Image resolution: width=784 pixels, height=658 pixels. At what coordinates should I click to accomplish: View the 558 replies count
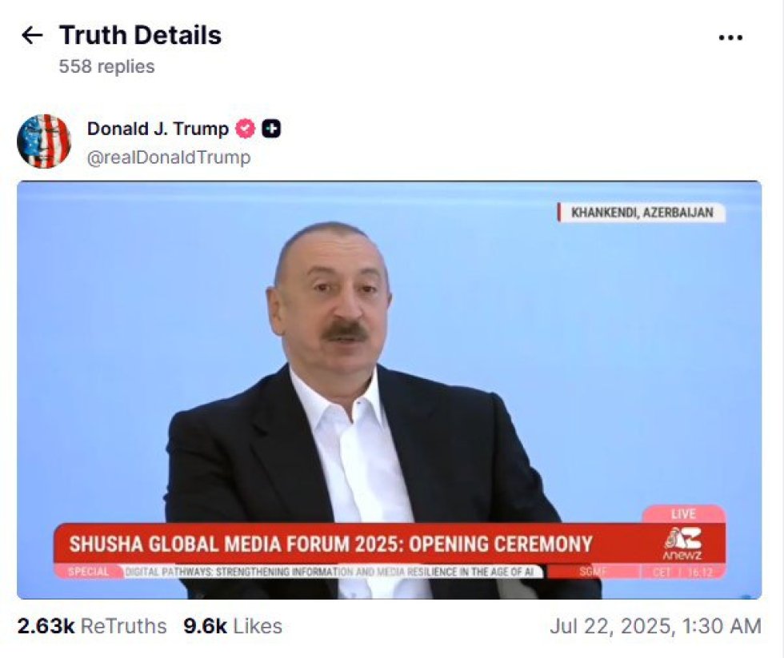(x=107, y=66)
